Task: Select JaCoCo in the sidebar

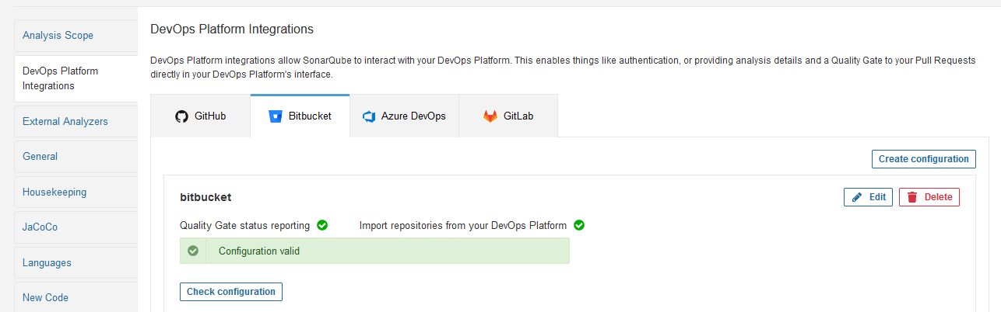Action: point(76,227)
